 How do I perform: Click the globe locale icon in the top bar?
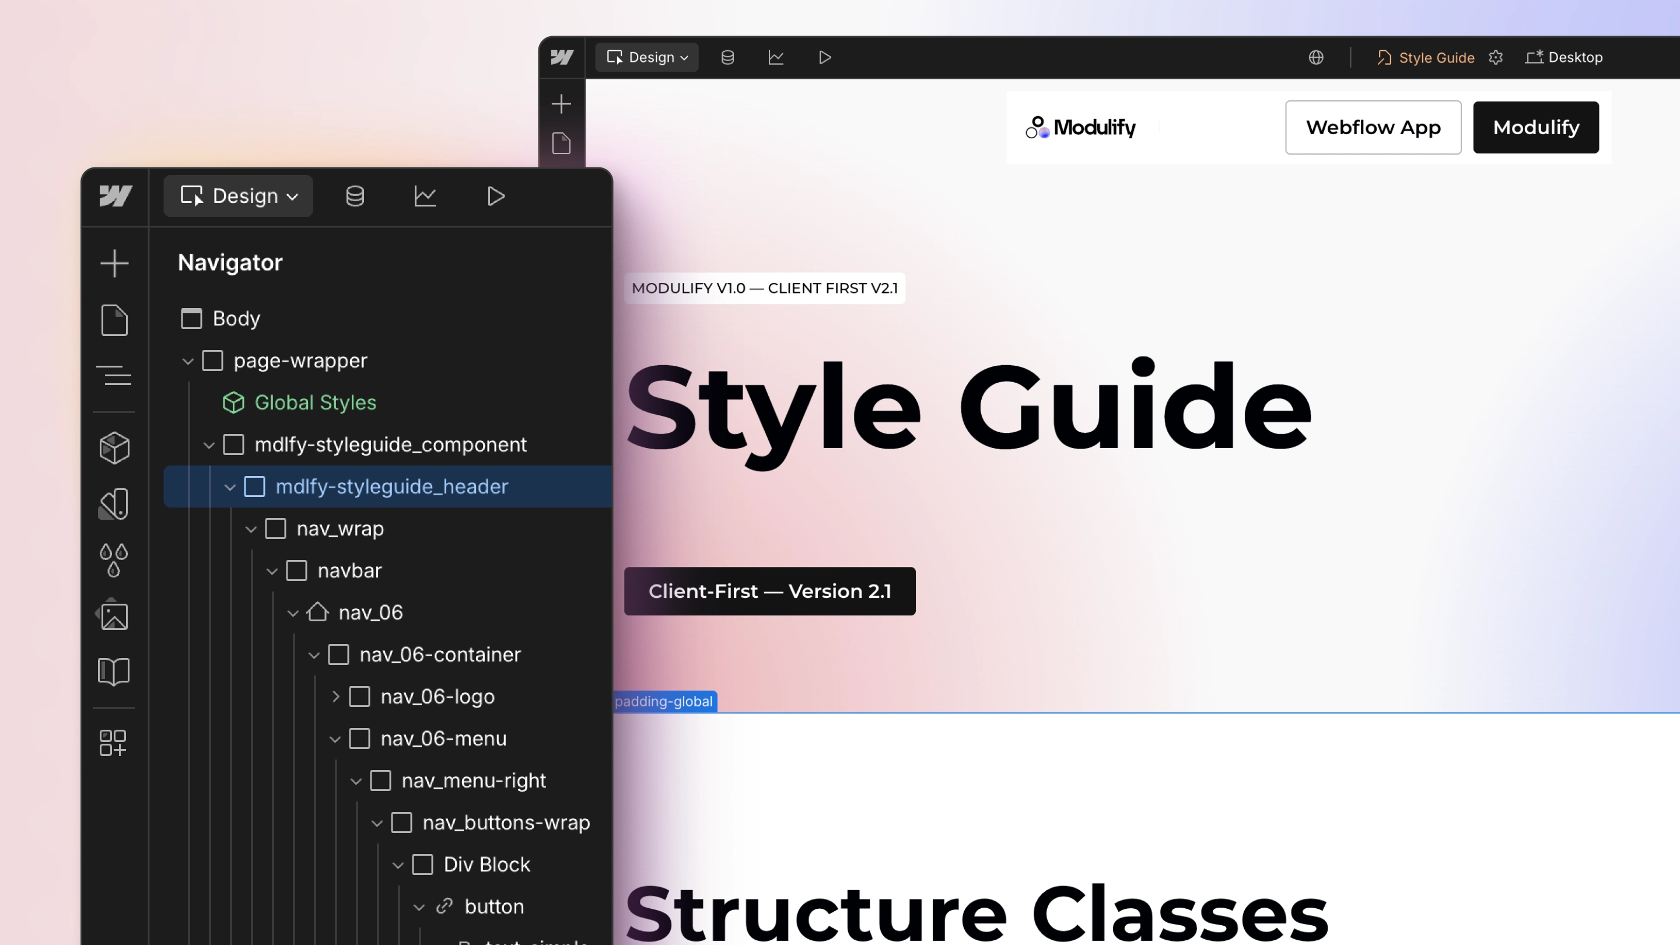[1316, 57]
